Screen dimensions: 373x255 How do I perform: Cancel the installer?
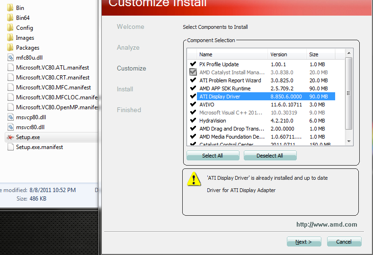tap(344, 242)
